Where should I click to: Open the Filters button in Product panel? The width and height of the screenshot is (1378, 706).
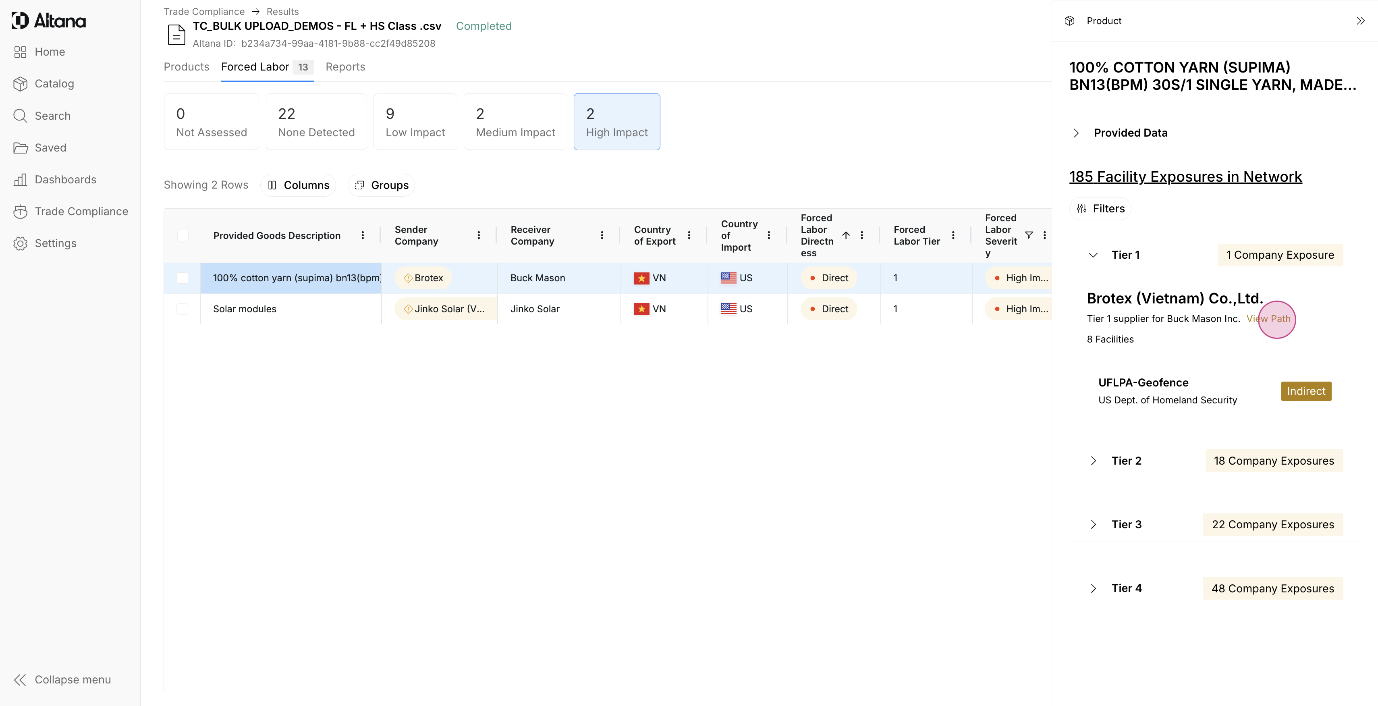pyautogui.click(x=1100, y=209)
